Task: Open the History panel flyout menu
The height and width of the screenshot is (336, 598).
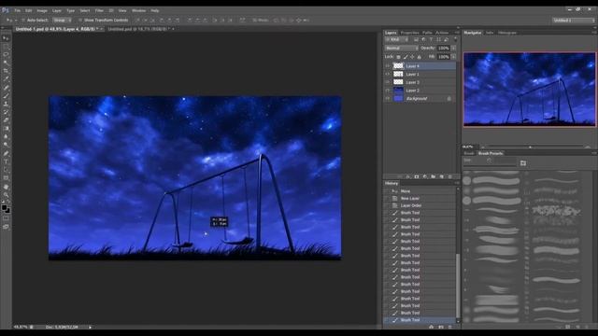Action: pos(457,183)
